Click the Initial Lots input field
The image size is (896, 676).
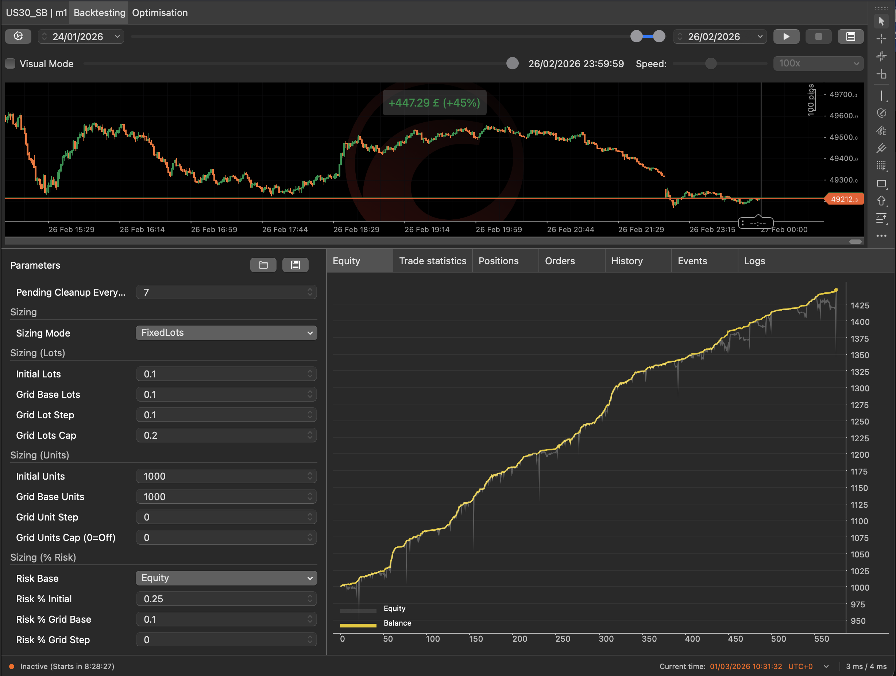pos(223,374)
